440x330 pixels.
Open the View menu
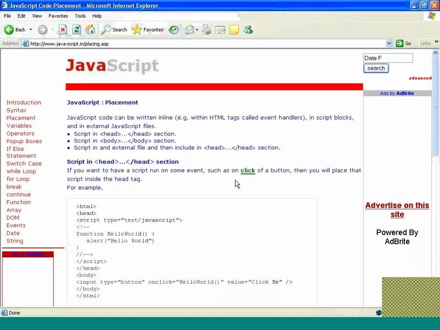(37, 16)
